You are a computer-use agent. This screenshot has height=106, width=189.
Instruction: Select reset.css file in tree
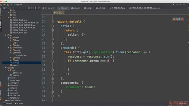(17, 73)
